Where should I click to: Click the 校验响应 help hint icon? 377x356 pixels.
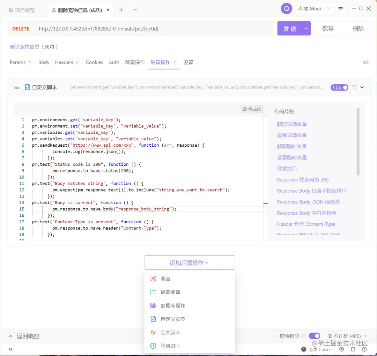[303, 336]
